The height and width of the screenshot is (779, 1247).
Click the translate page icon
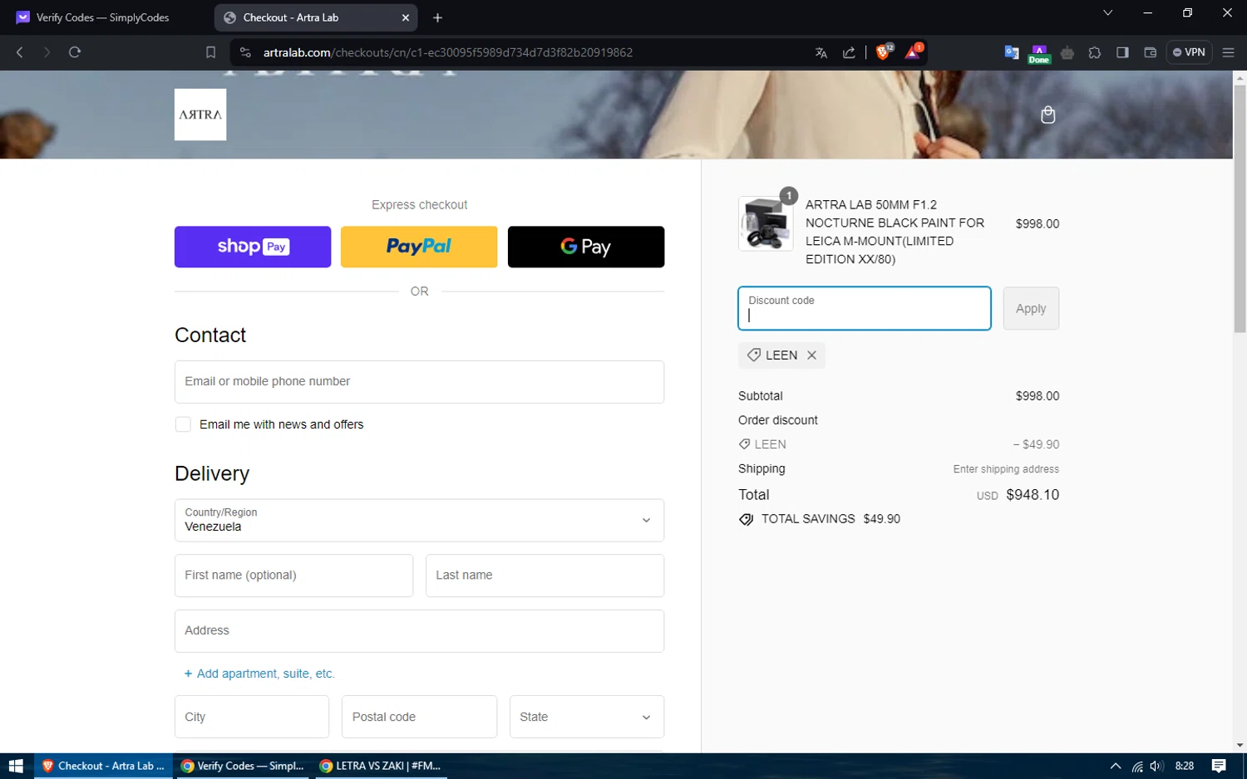pos(821,52)
